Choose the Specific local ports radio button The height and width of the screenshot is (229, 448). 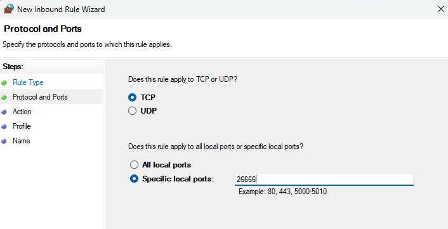coord(134,179)
